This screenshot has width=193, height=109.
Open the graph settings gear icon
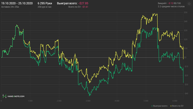(x=189, y=4)
